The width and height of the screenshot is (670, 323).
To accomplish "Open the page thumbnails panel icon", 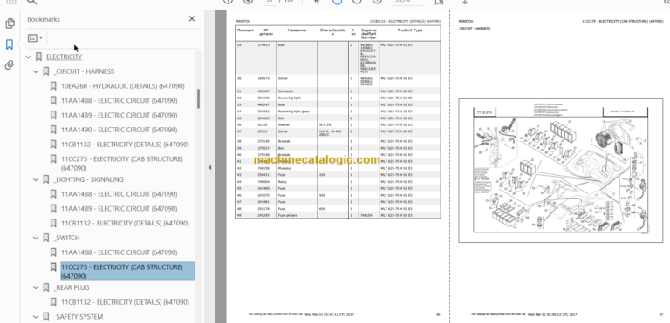I will pos(10,24).
